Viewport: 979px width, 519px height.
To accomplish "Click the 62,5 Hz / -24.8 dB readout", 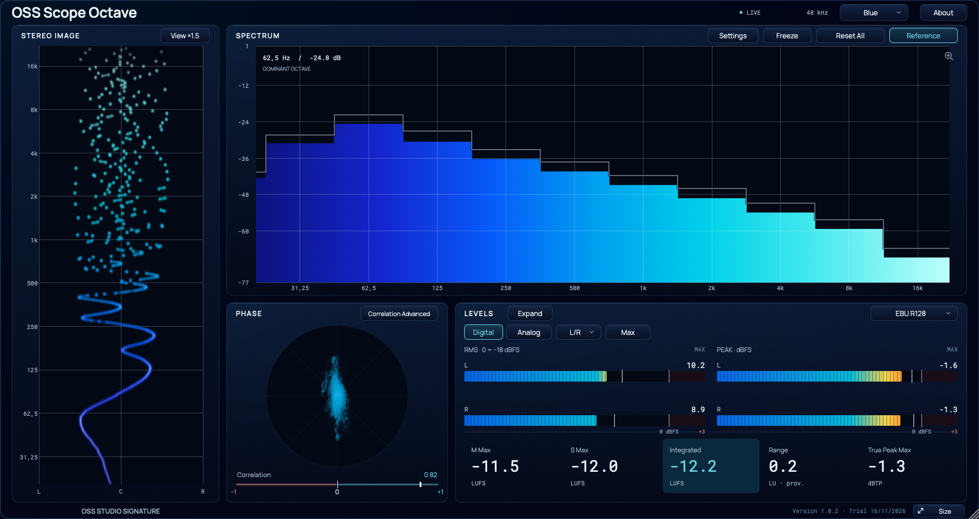I will (x=302, y=58).
